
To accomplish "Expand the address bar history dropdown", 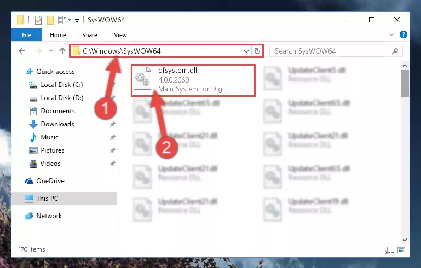I will tap(246, 51).
